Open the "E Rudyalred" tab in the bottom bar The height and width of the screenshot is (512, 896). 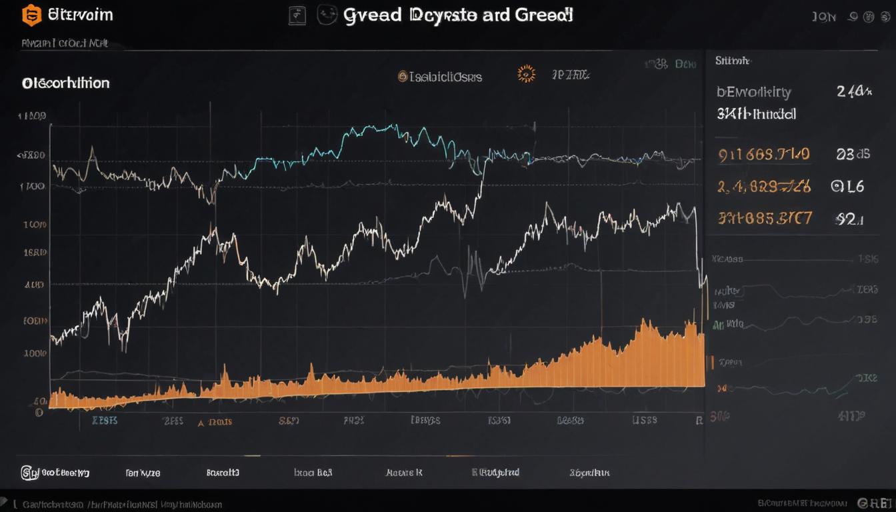(495, 473)
